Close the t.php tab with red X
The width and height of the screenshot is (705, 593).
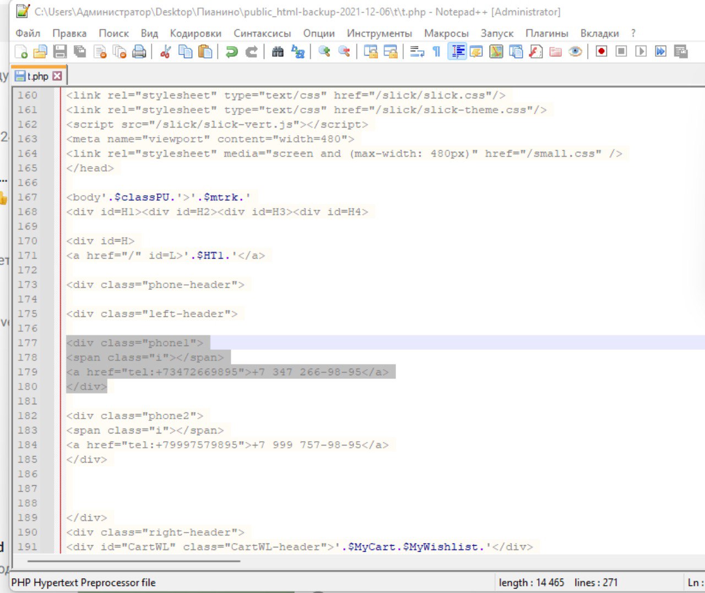coord(57,76)
